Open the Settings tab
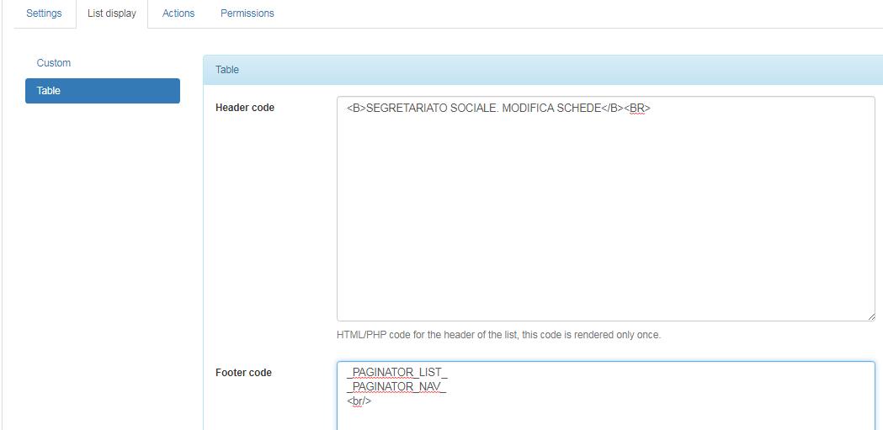Screen dimensions: 883x430 click(44, 13)
